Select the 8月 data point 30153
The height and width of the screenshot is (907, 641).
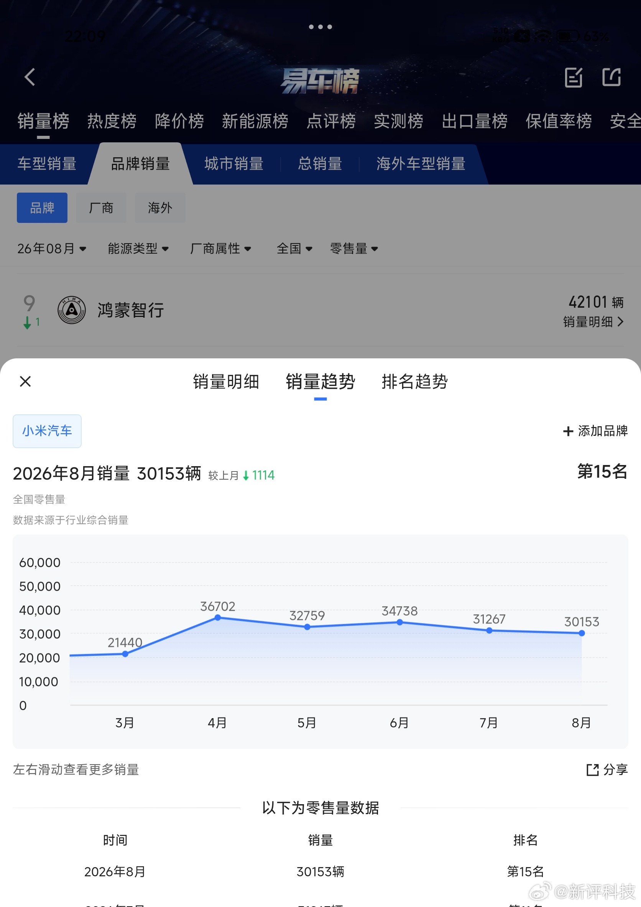[x=582, y=633]
